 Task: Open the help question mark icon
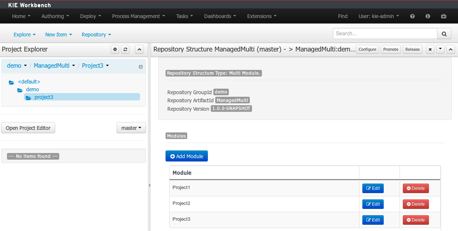(412, 16)
